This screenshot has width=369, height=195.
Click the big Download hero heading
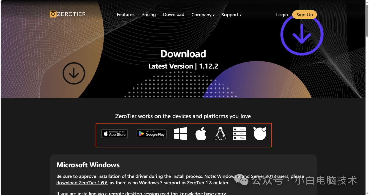183,54
